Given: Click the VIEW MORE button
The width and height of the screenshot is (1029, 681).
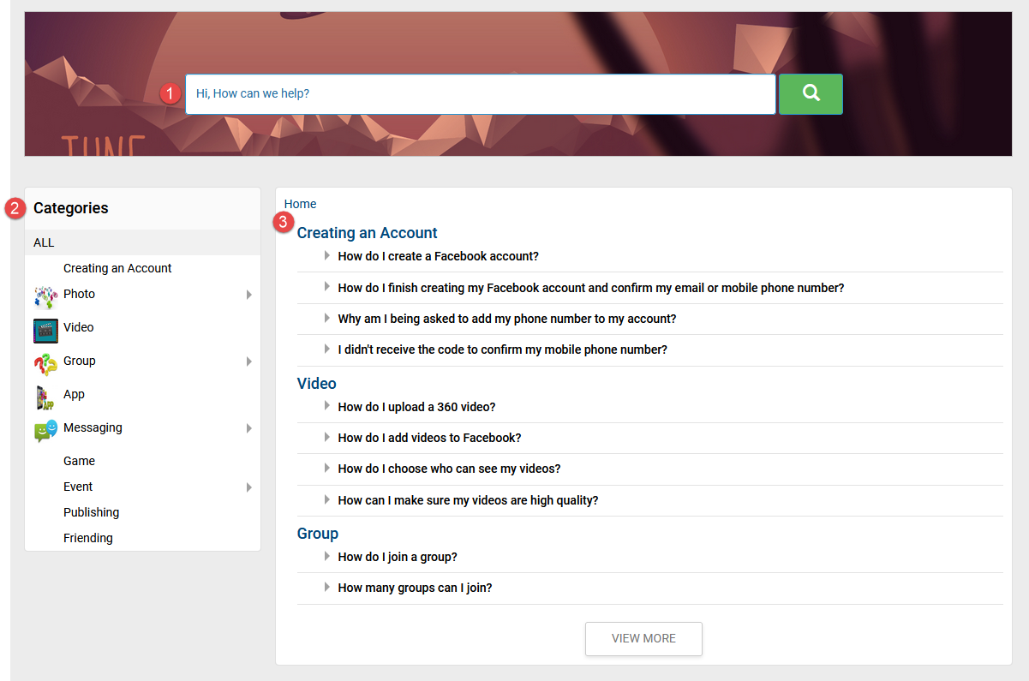Looking at the screenshot, I should click(643, 639).
